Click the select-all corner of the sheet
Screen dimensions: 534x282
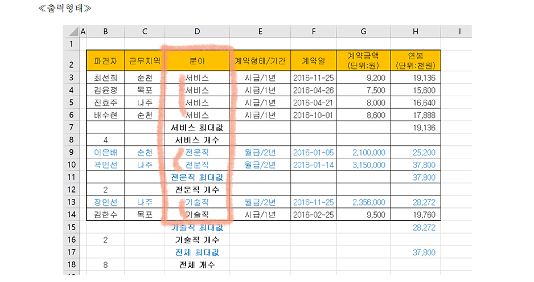[71, 31]
